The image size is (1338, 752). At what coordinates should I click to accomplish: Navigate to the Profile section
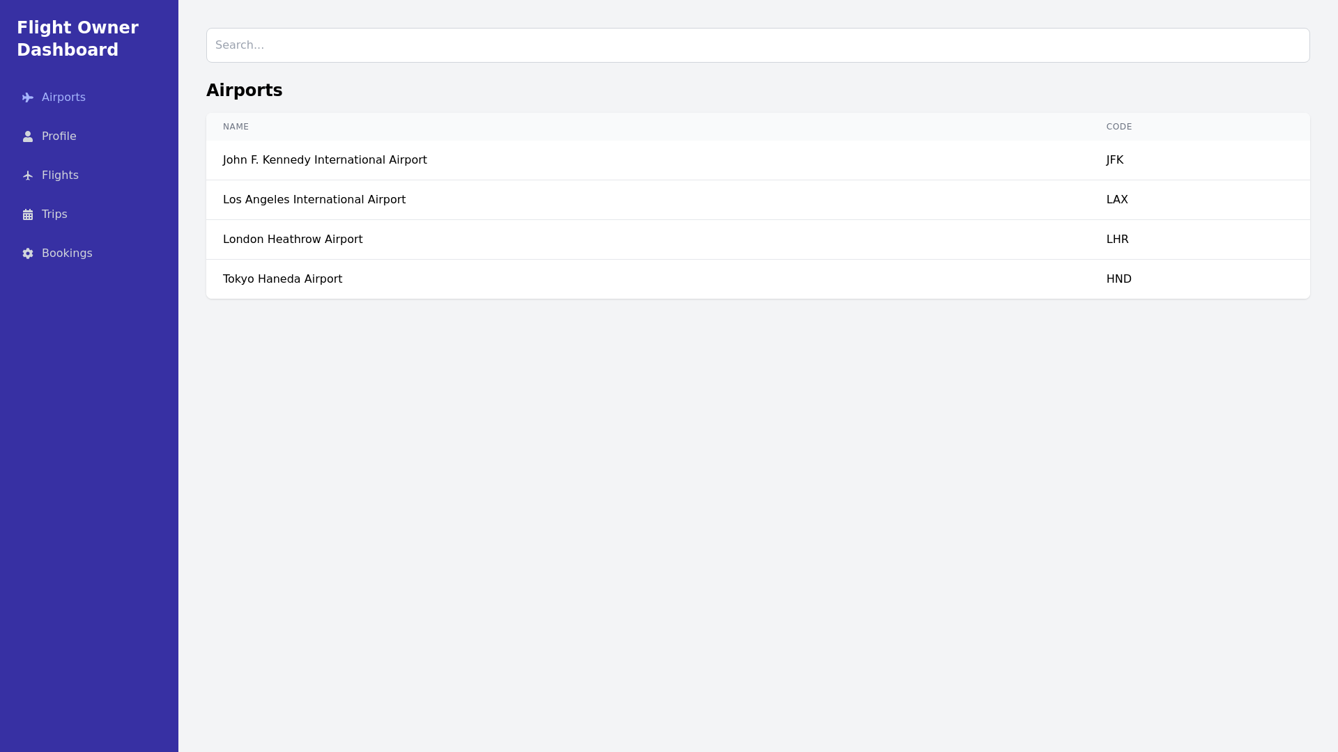(x=59, y=136)
